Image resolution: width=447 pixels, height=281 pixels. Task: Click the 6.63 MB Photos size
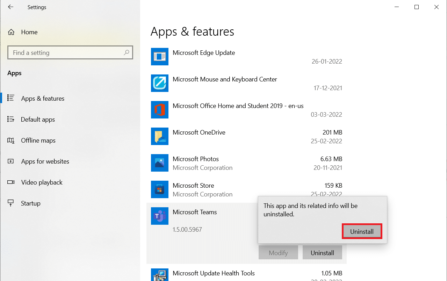tap(331, 159)
